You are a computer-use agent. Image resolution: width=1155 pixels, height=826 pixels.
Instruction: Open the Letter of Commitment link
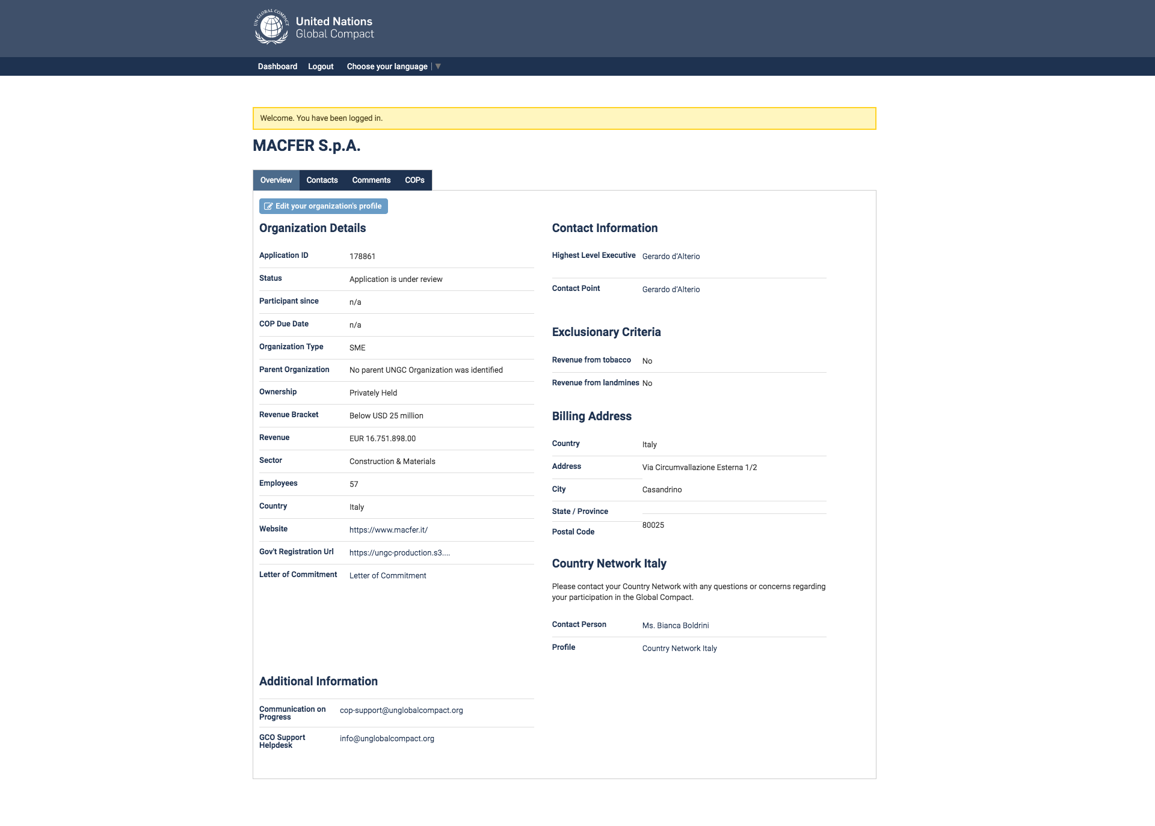tap(387, 576)
